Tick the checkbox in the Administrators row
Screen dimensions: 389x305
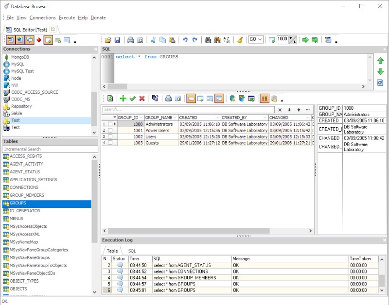click(110, 124)
